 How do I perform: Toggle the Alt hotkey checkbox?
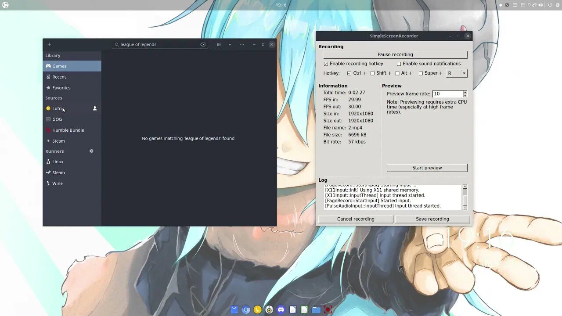[397, 73]
